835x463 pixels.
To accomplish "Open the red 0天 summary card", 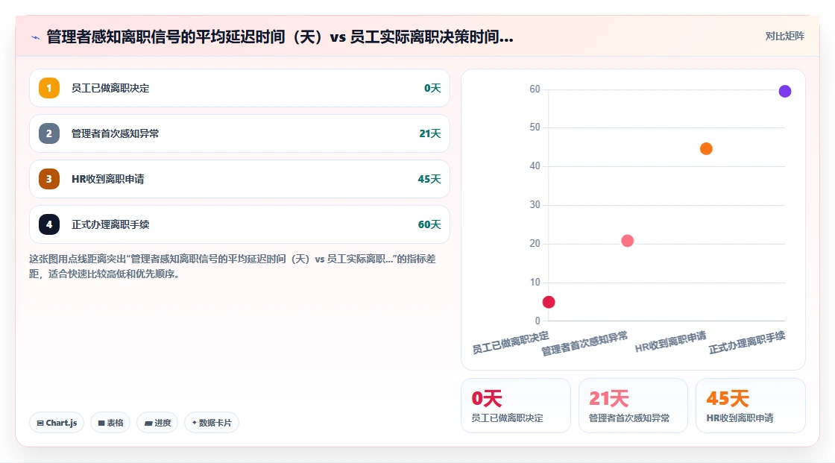I will (x=515, y=406).
